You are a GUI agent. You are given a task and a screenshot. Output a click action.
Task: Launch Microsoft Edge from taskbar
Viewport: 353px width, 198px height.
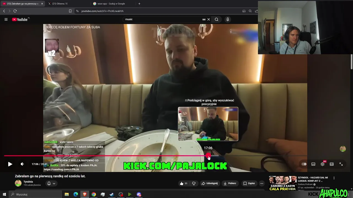tap(76, 194)
